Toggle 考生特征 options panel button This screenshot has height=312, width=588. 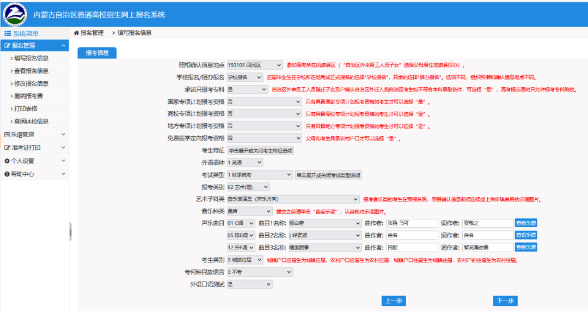click(260, 151)
